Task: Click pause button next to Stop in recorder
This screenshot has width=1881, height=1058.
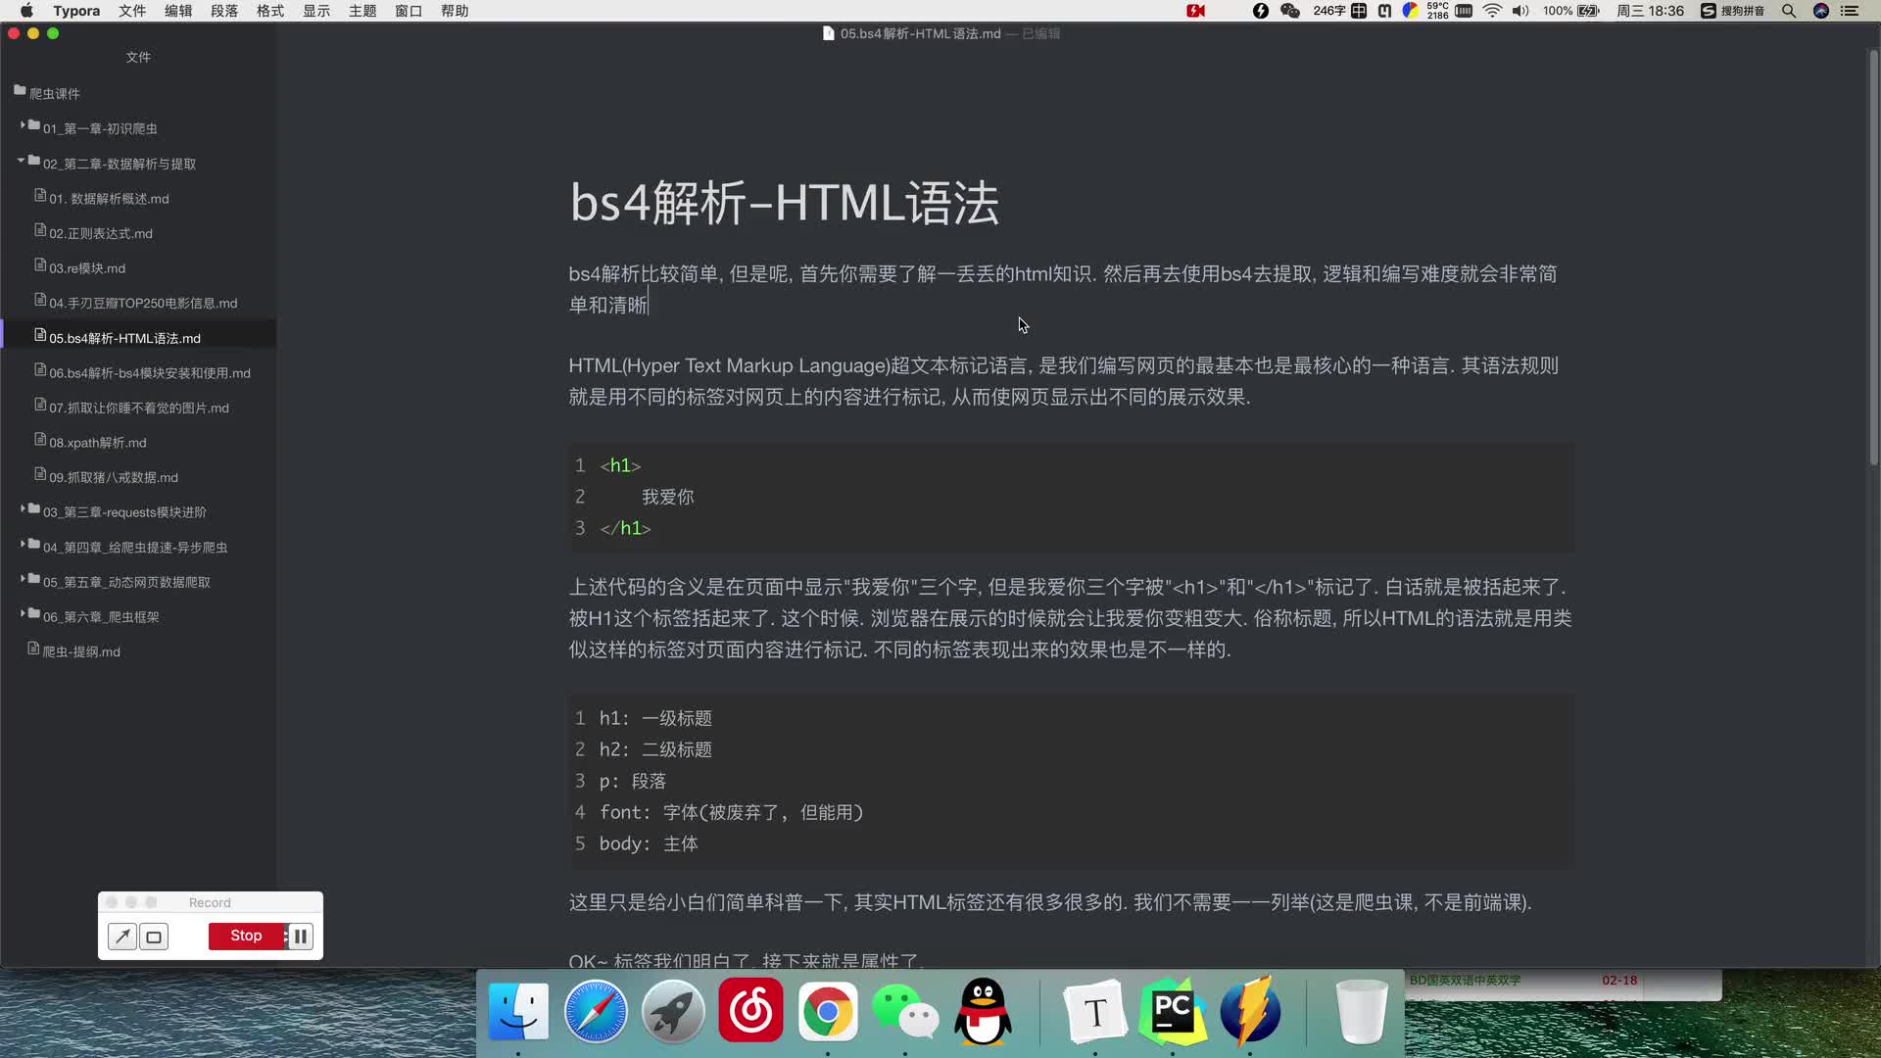Action: [x=300, y=936]
